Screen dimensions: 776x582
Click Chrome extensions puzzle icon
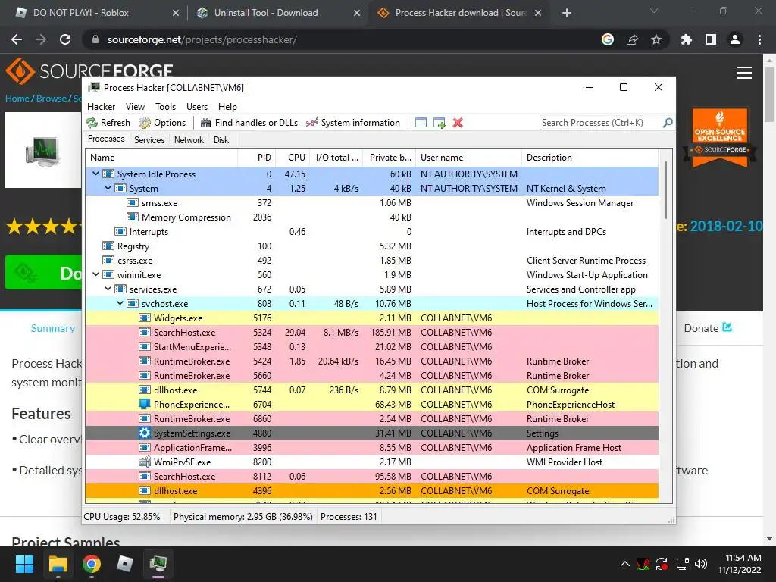(x=686, y=39)
